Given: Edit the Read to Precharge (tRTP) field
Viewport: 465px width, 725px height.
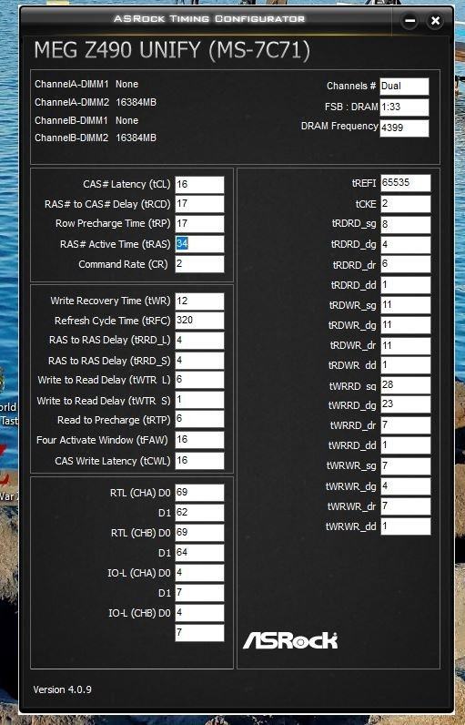Looking at the screenshot, I should [x=199, y=419].
